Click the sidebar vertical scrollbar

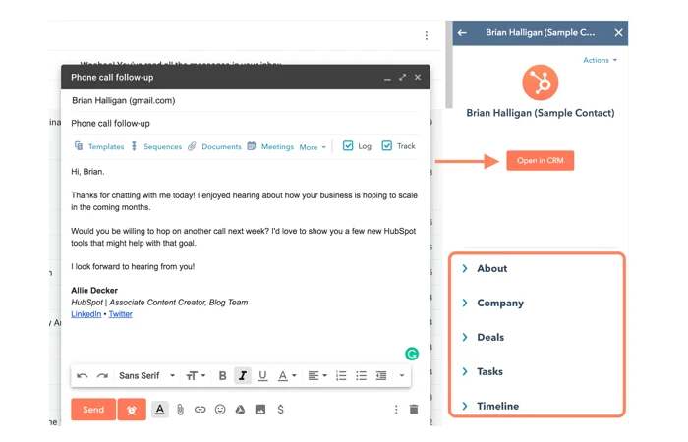pyautogui.click(x=448, y=64)
